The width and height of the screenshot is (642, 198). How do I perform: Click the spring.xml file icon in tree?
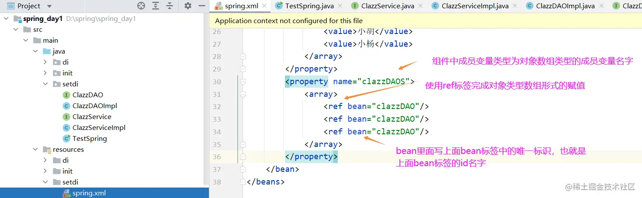click(66, 193)
